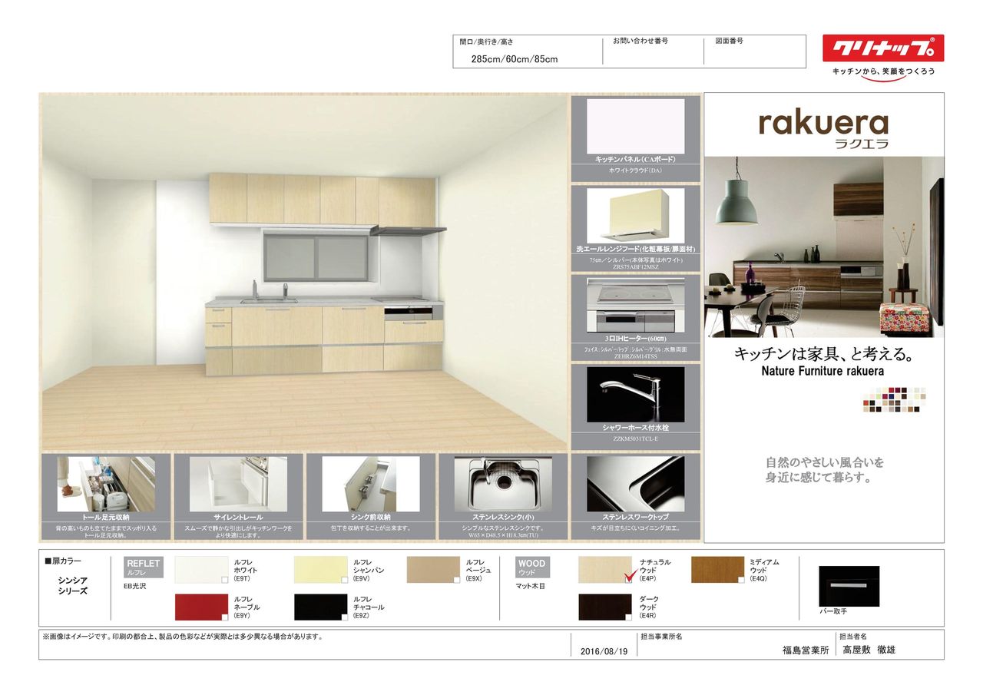The height and width of the screenshot is (695, 983).
Task: Click the ■扉カラー section heading
Action: point(63,561)
